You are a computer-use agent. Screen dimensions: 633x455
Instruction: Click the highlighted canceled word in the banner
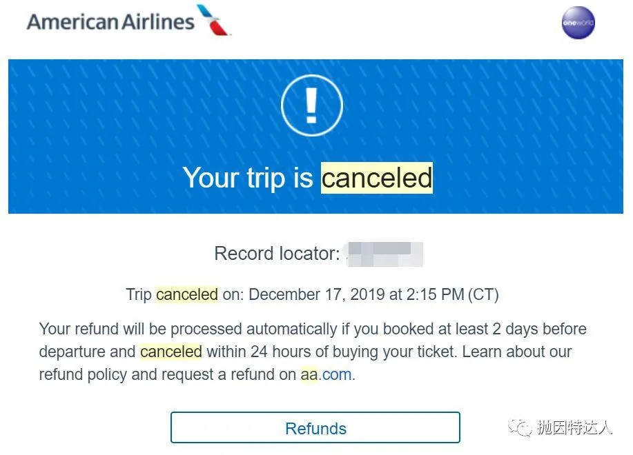377,178
